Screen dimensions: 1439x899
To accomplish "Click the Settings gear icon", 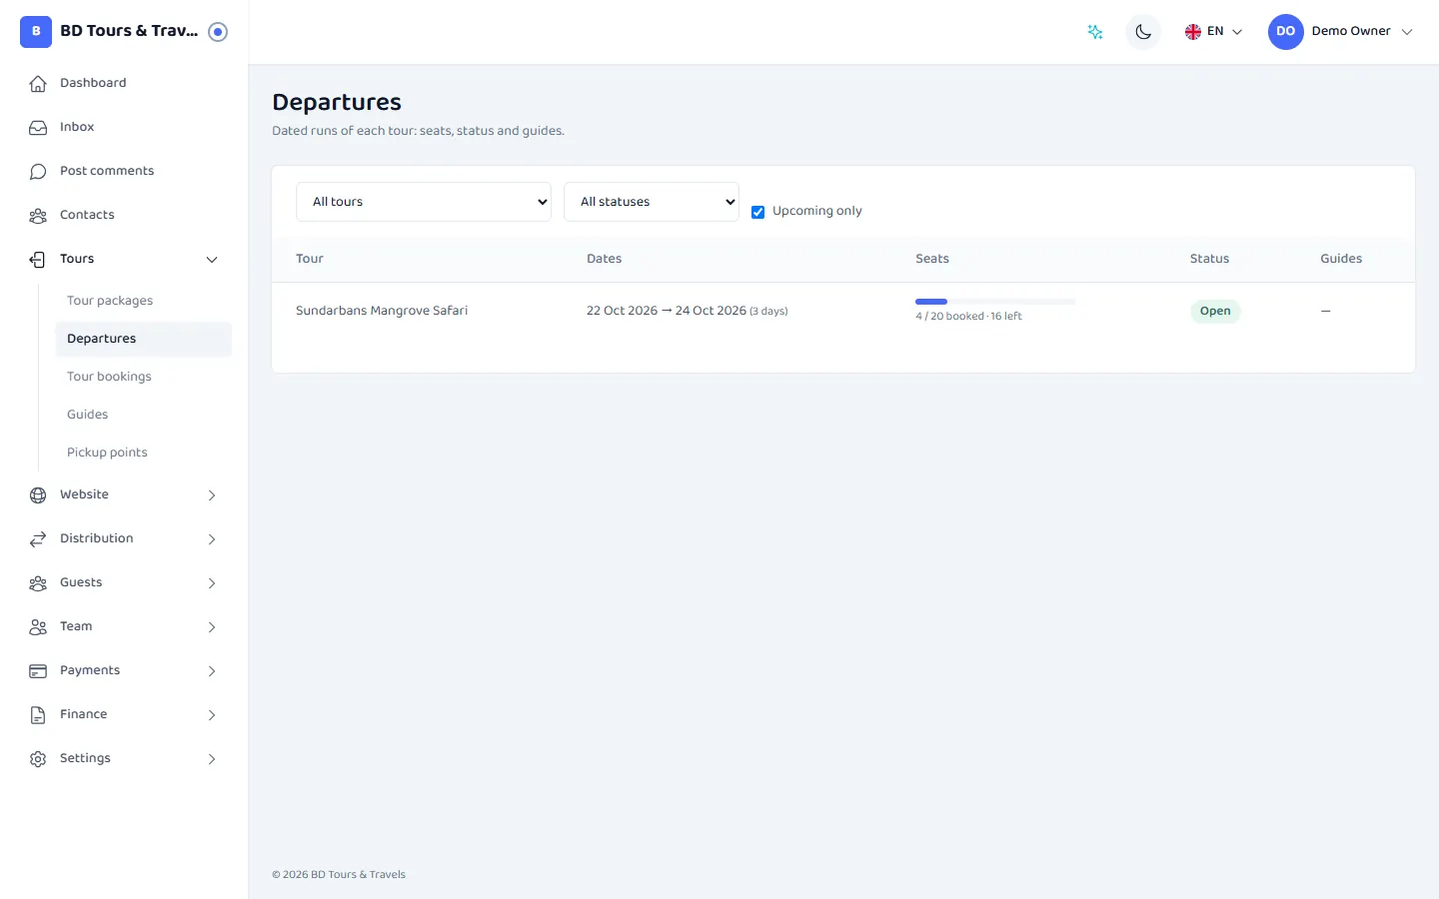I will pos(38,759).
